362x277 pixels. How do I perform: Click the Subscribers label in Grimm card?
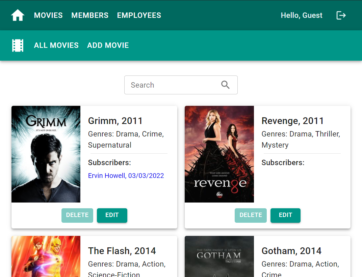(x=109, y=162)
